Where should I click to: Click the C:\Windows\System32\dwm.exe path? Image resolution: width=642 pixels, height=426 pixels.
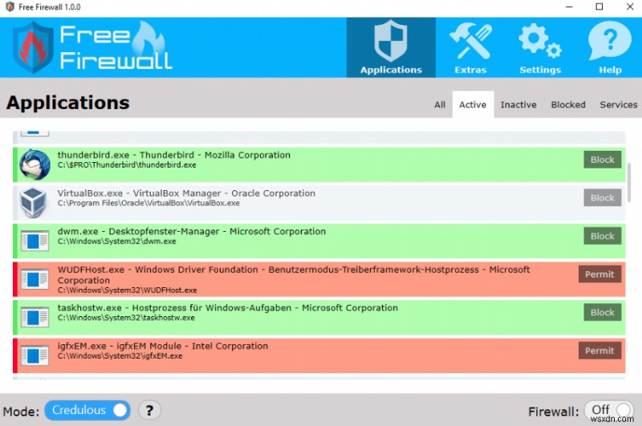pos(116,241)
